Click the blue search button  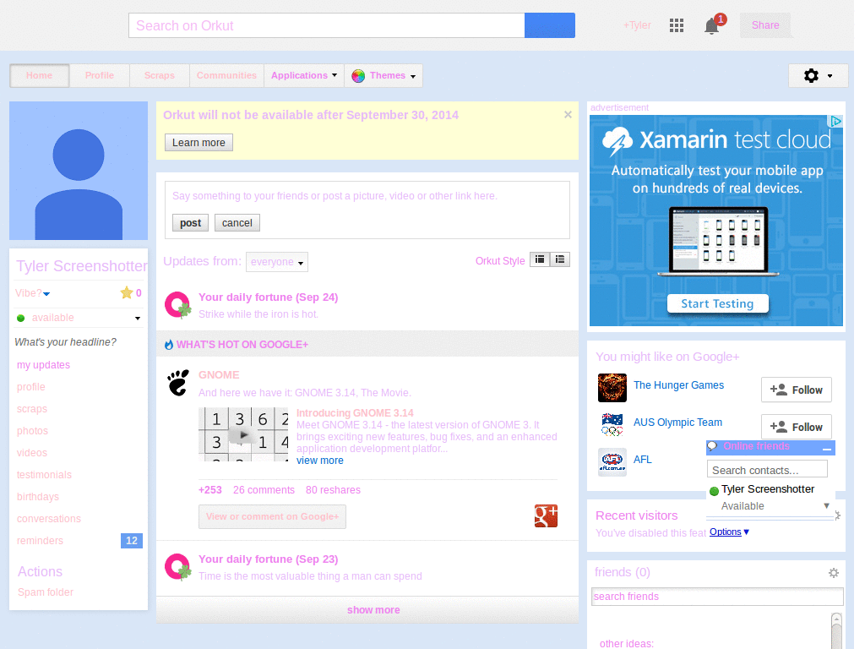click(x=549, y=25)
